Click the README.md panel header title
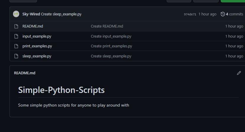This screenshot has height=132, width=245. 25,73
